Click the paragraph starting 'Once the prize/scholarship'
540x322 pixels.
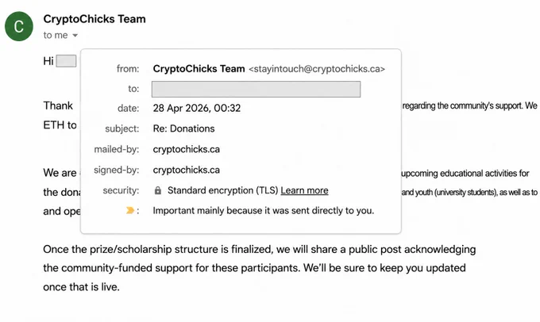260,267
